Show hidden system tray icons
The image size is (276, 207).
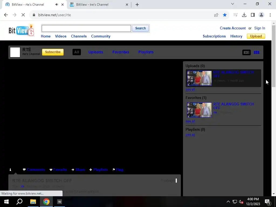228,202
